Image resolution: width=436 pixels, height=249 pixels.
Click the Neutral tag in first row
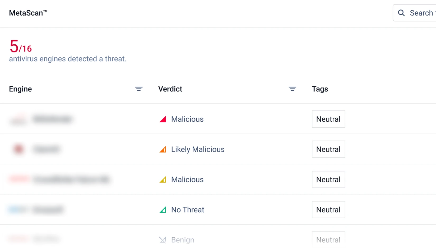[328, 119]
